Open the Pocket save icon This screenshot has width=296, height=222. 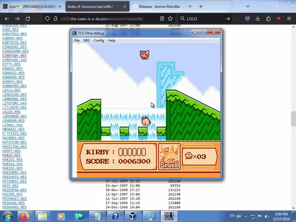click(247, 18)
